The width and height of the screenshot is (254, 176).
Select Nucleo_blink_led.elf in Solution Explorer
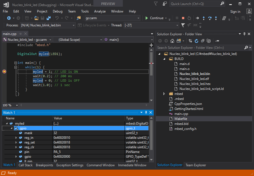tap(194, 79)
